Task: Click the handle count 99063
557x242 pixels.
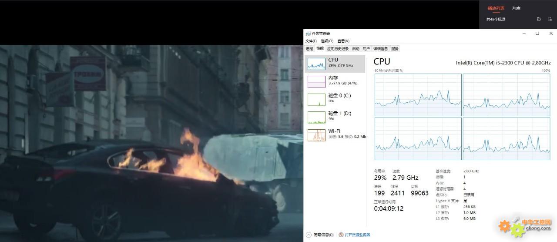Action: [x=420, y=193]
